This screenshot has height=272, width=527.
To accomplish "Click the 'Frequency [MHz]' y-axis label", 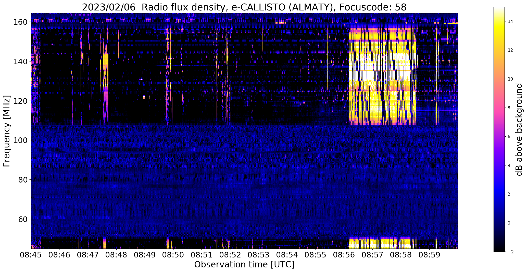I will tap(7, 131).
